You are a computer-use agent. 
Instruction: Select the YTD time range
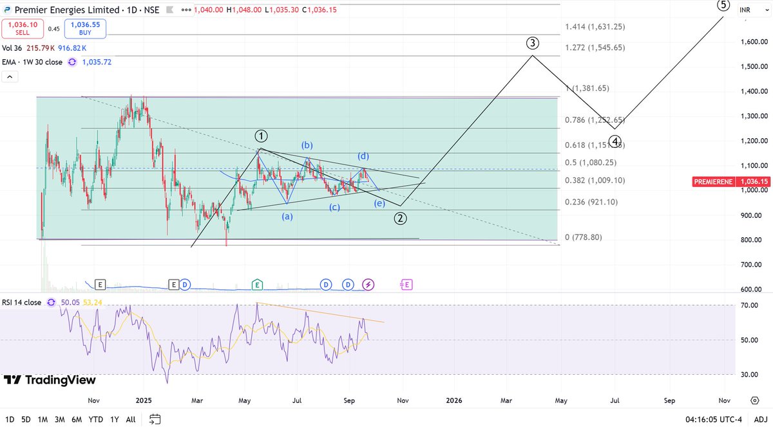click(97, 419)
